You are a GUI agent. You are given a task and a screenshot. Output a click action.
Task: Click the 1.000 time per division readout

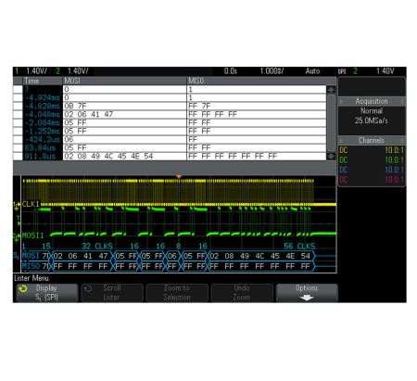272,71
